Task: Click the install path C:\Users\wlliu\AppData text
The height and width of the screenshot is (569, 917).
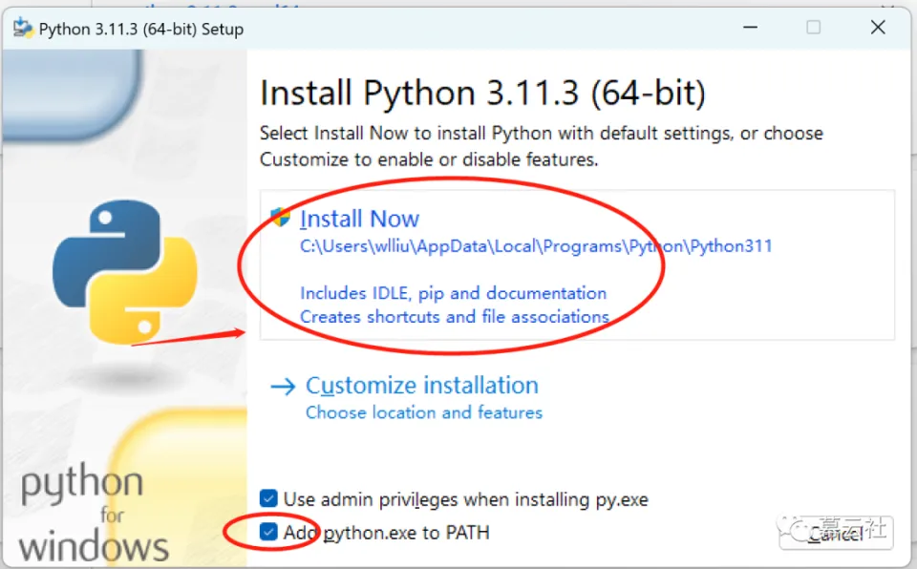Action: pos(536,246)
